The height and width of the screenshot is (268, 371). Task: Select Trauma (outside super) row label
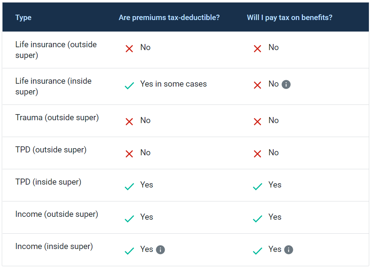click(57, 117)
